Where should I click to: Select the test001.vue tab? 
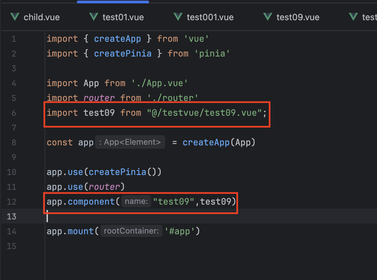tap(210, 17)
